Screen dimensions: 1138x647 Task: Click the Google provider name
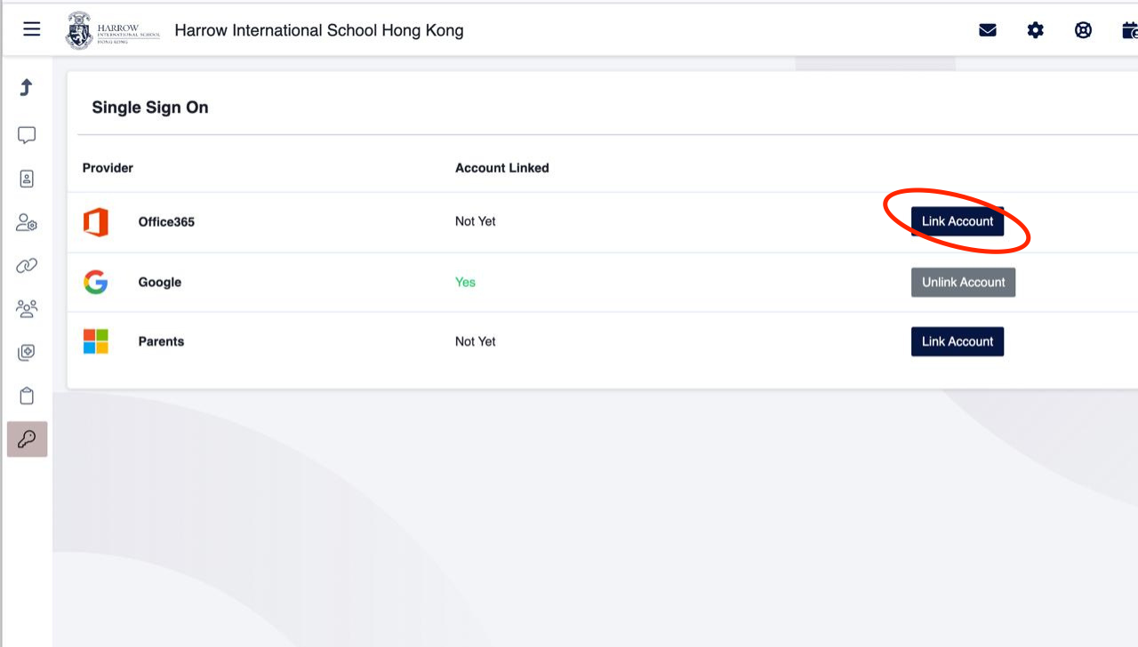tap(160, 283)
